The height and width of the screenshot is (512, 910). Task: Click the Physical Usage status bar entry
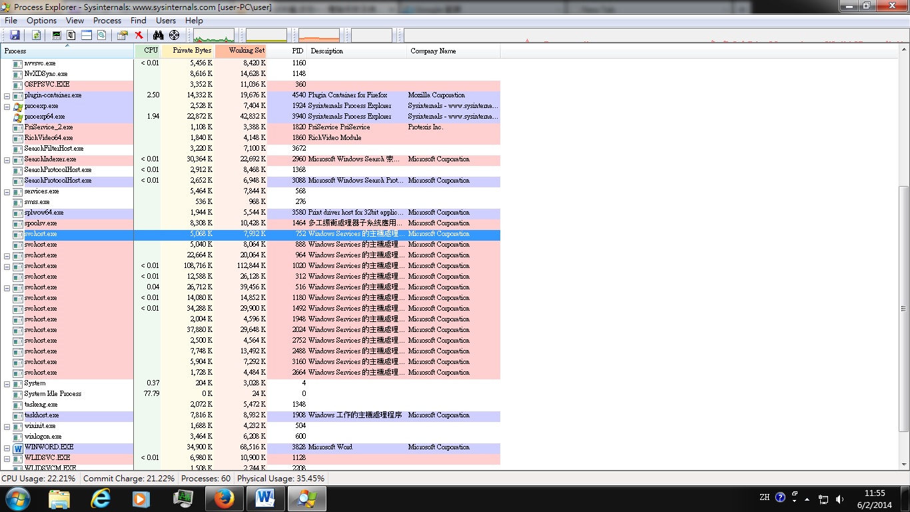pyautogui.click(x=280, y=479)
